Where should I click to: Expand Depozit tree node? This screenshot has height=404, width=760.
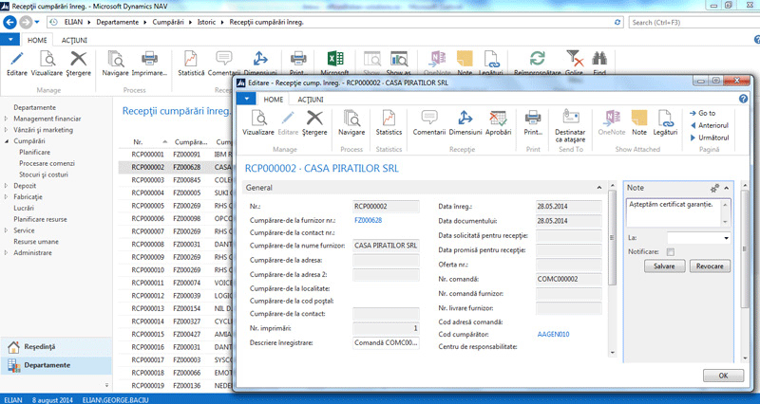point(7,185)
